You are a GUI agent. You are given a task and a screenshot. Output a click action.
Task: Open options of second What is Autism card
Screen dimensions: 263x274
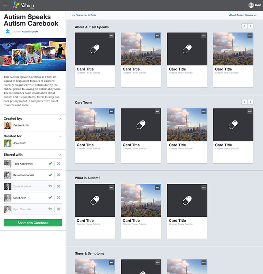pyautogui.click(x=158, y=187)
